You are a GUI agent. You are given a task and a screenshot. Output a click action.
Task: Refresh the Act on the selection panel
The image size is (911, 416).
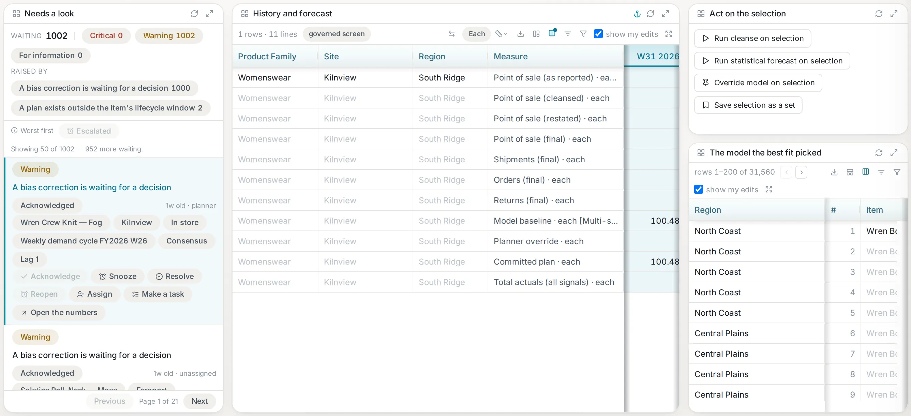pos(879,13)
